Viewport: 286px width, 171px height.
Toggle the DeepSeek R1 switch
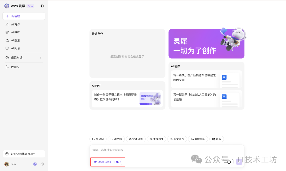(x=119, y=162)
